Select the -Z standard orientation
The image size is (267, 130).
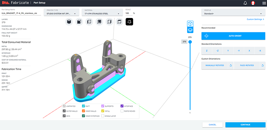click(217, 51)
